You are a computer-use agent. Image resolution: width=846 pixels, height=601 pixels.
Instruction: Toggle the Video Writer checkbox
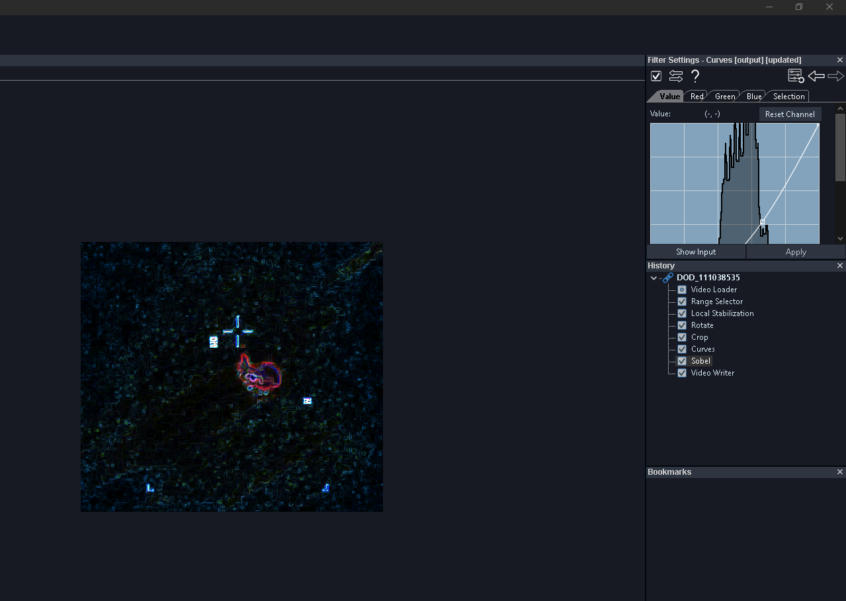point(682,373)
